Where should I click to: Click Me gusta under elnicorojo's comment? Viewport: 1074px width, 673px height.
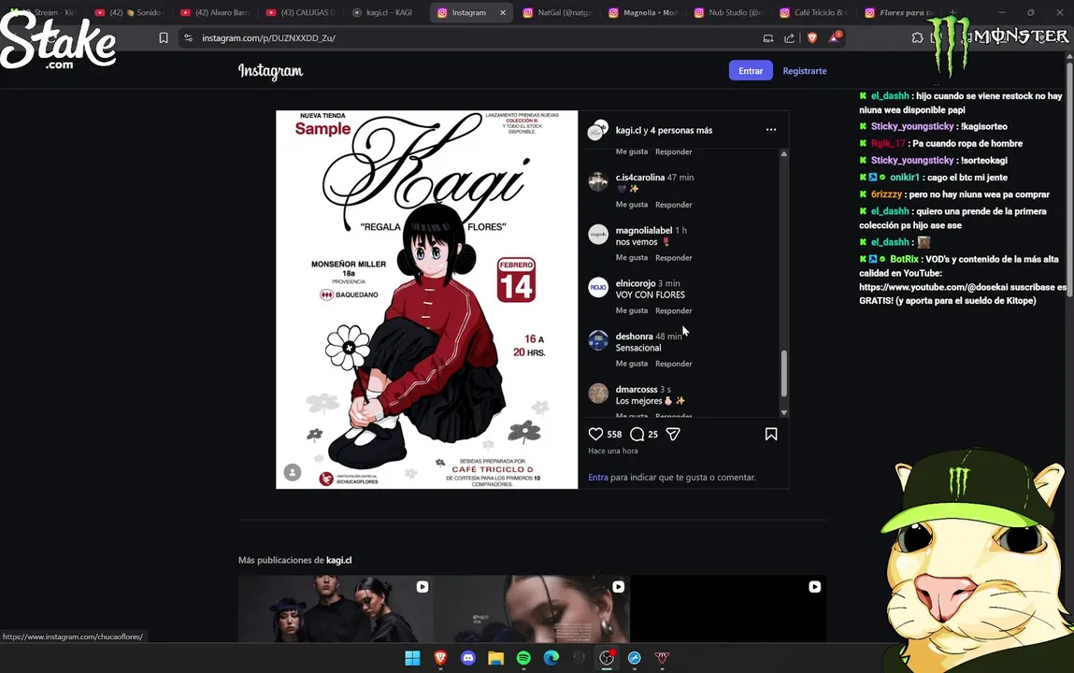(x=632, y=310)
